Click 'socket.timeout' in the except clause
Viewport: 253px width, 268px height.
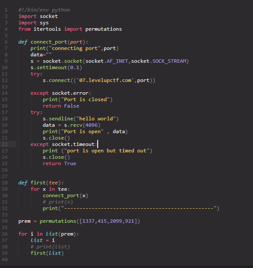[x=73, y=144]
